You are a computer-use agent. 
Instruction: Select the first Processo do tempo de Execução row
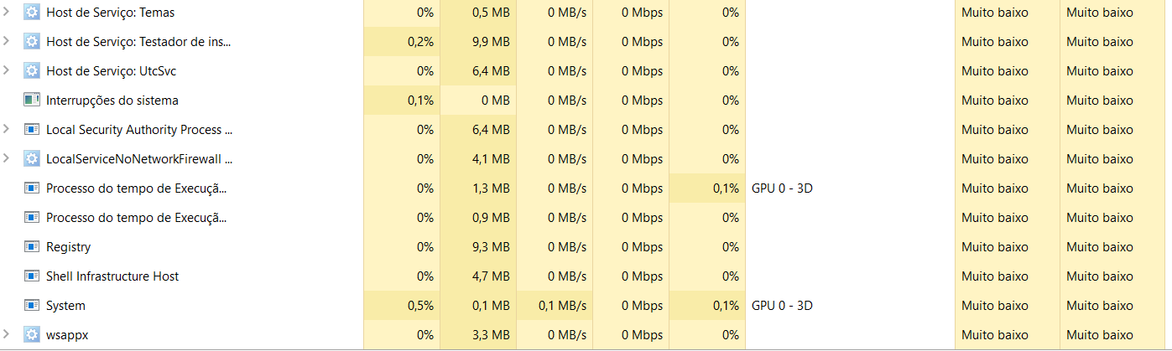(x=586, y=188)
